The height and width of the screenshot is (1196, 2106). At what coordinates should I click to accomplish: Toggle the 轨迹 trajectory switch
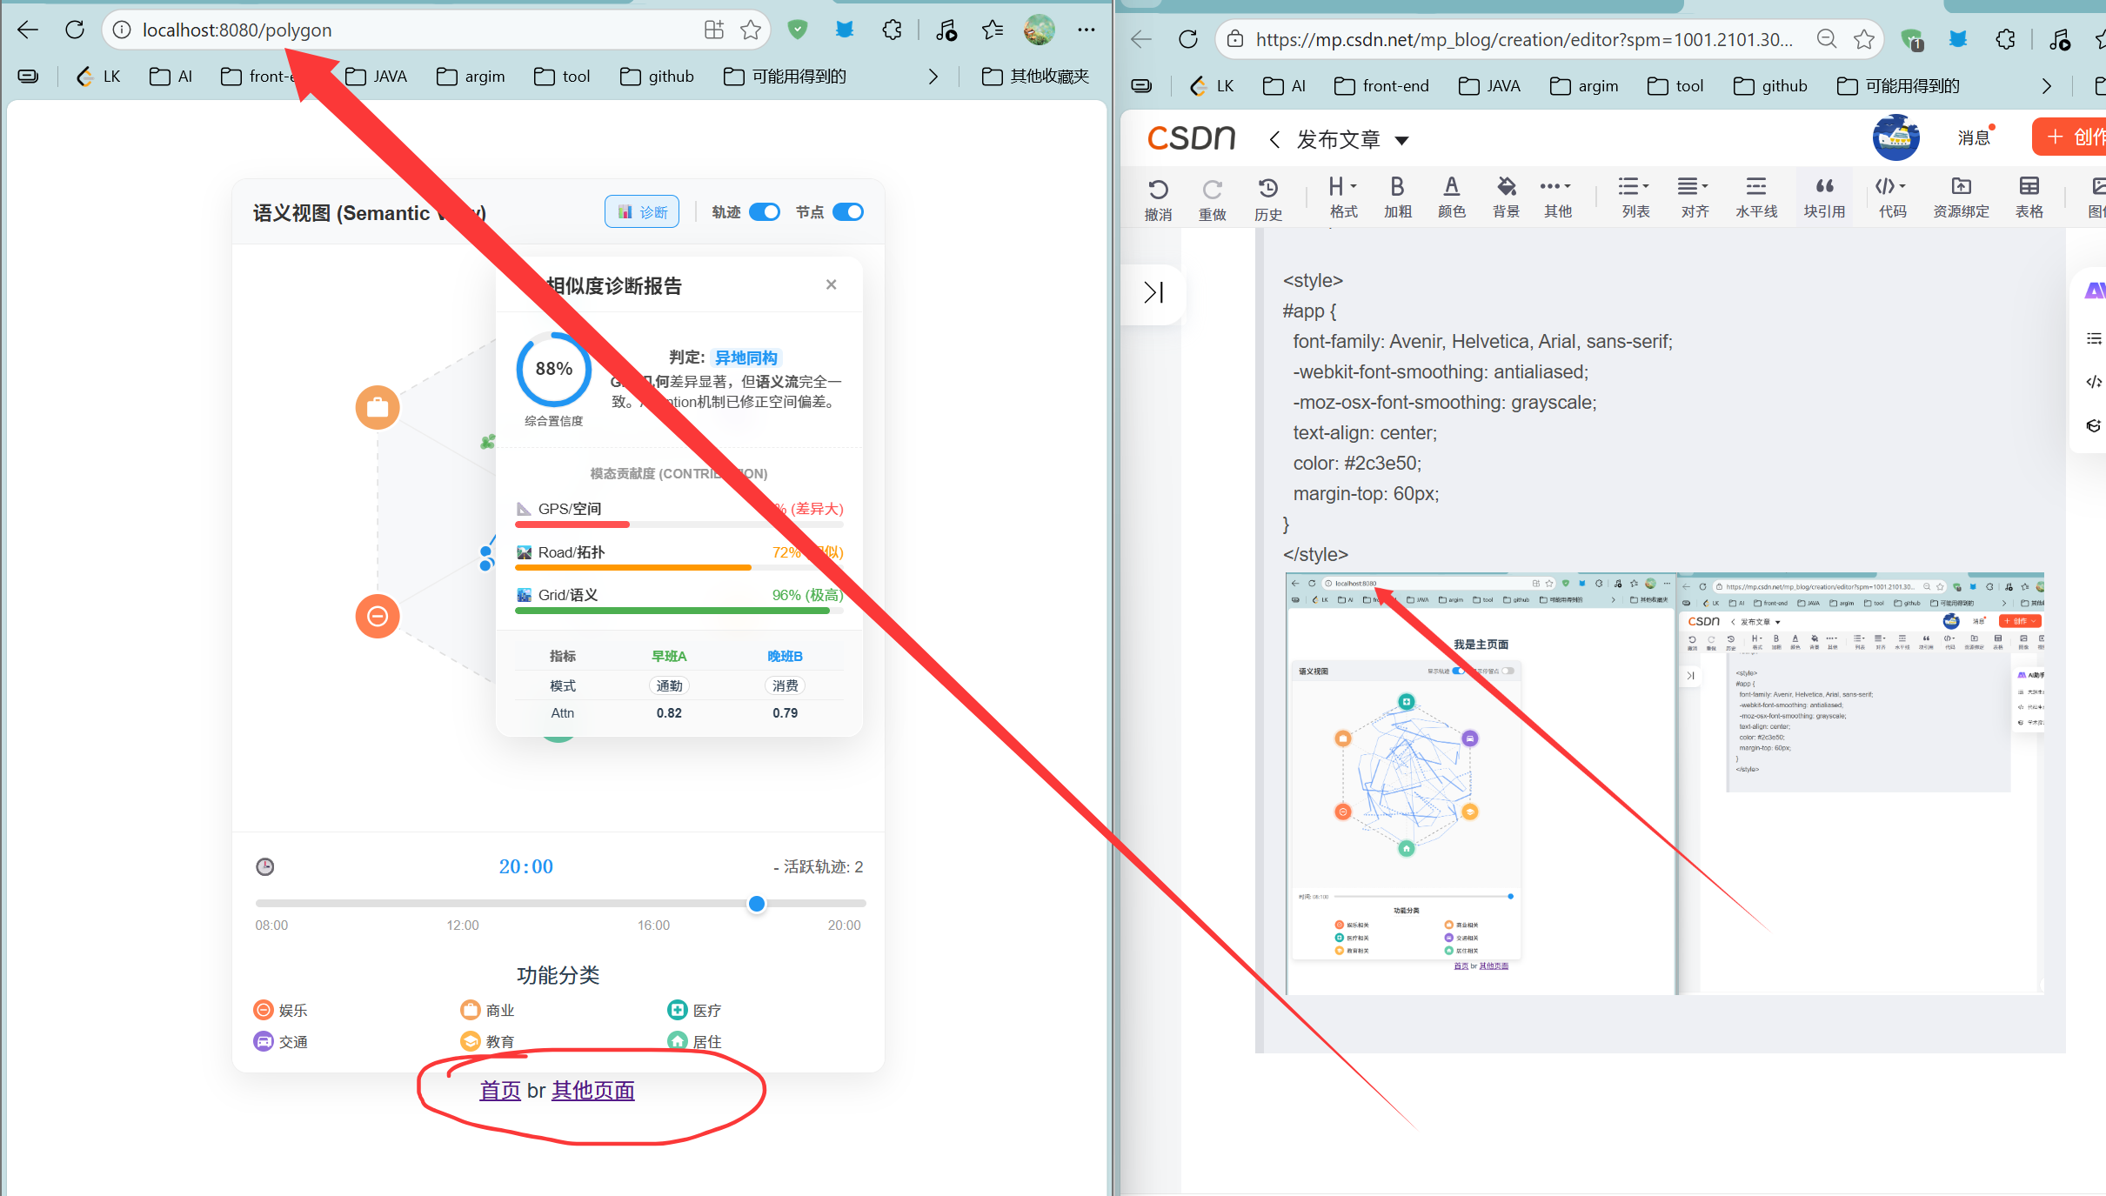pos(765,212)
